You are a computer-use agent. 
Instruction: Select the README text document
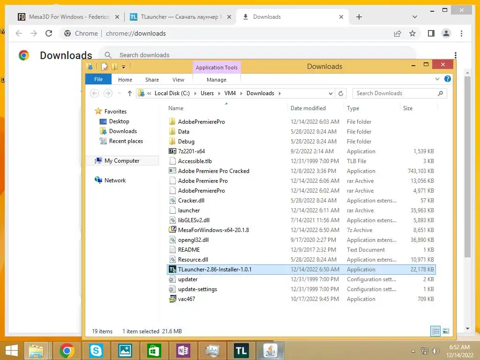pyautogui.click(x=188, y=250)
